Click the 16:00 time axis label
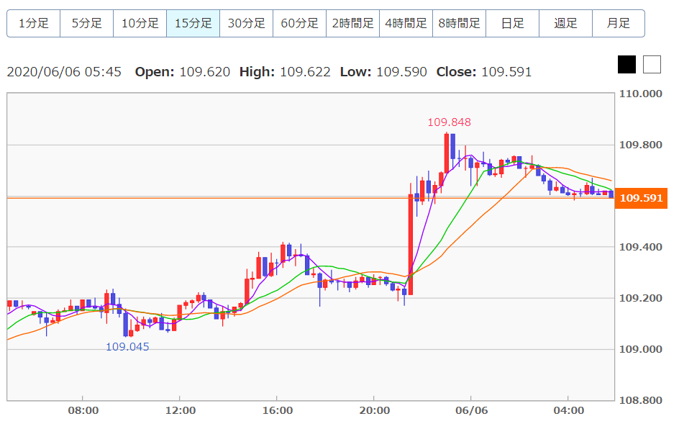The image size is (679, 424). click(277, 410)
